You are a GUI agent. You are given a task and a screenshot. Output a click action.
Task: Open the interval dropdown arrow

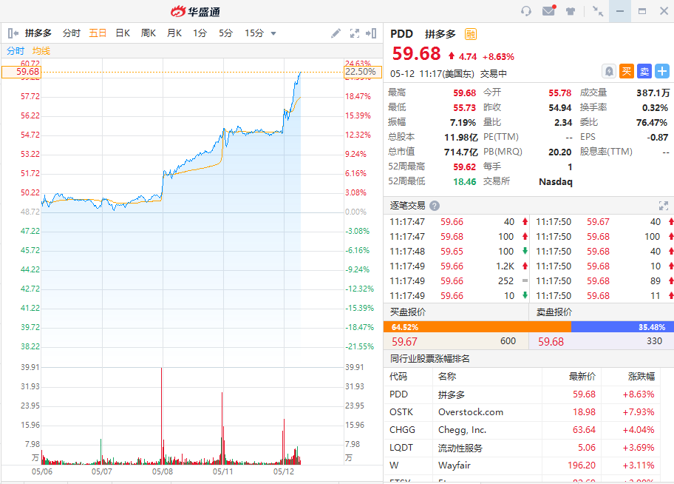273,33
